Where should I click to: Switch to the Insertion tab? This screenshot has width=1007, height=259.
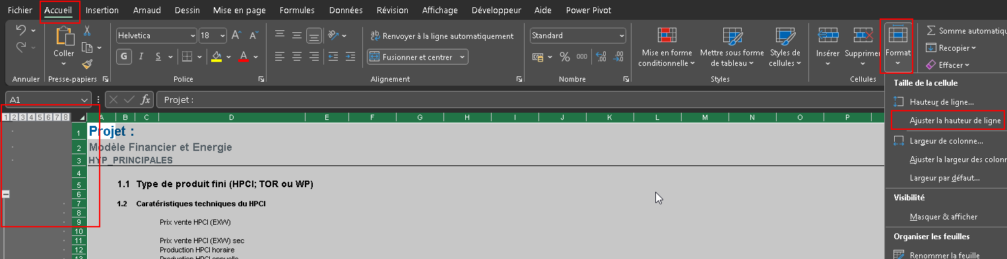102,11
